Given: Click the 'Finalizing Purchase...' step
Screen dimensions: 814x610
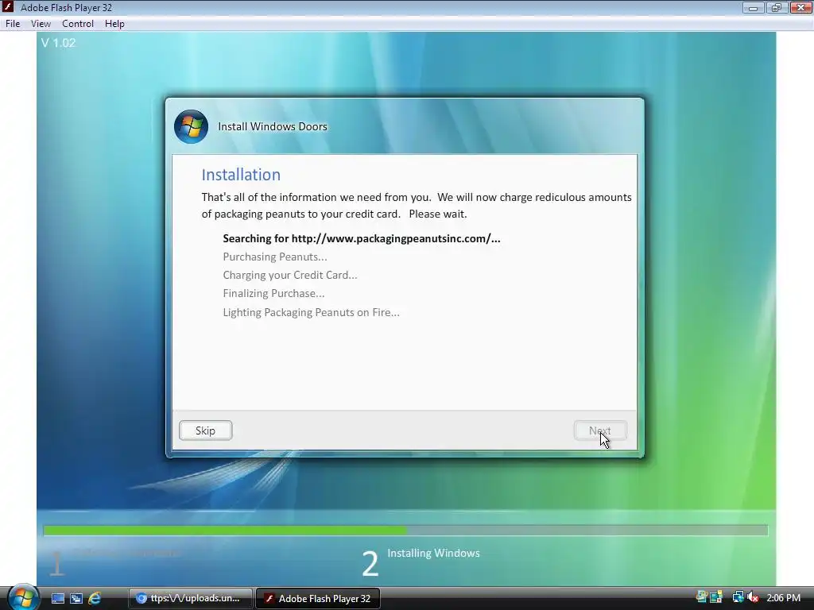Looking at the screenshot, I should tap(273, 294).
